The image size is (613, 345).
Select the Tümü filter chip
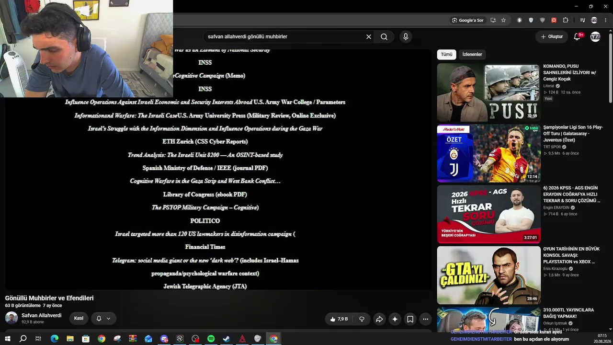[x=446, y=54]
